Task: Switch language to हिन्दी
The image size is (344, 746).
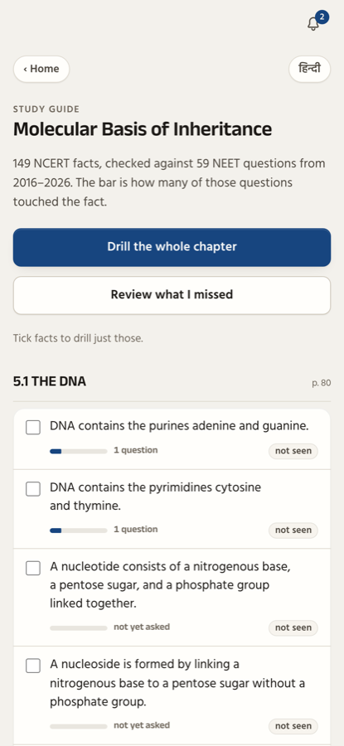Action: (x=309, y=69)
